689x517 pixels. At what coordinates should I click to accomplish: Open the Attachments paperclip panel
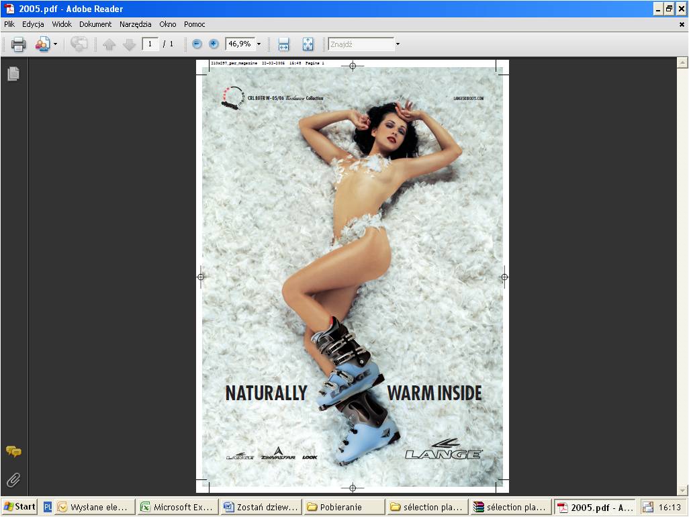[x=13, y=479]
